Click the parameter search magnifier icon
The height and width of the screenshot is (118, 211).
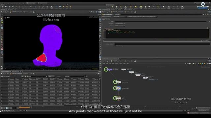tap(205, 14)
